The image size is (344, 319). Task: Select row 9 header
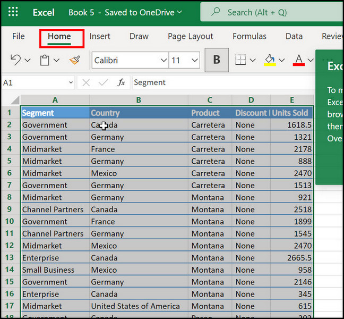10,209
